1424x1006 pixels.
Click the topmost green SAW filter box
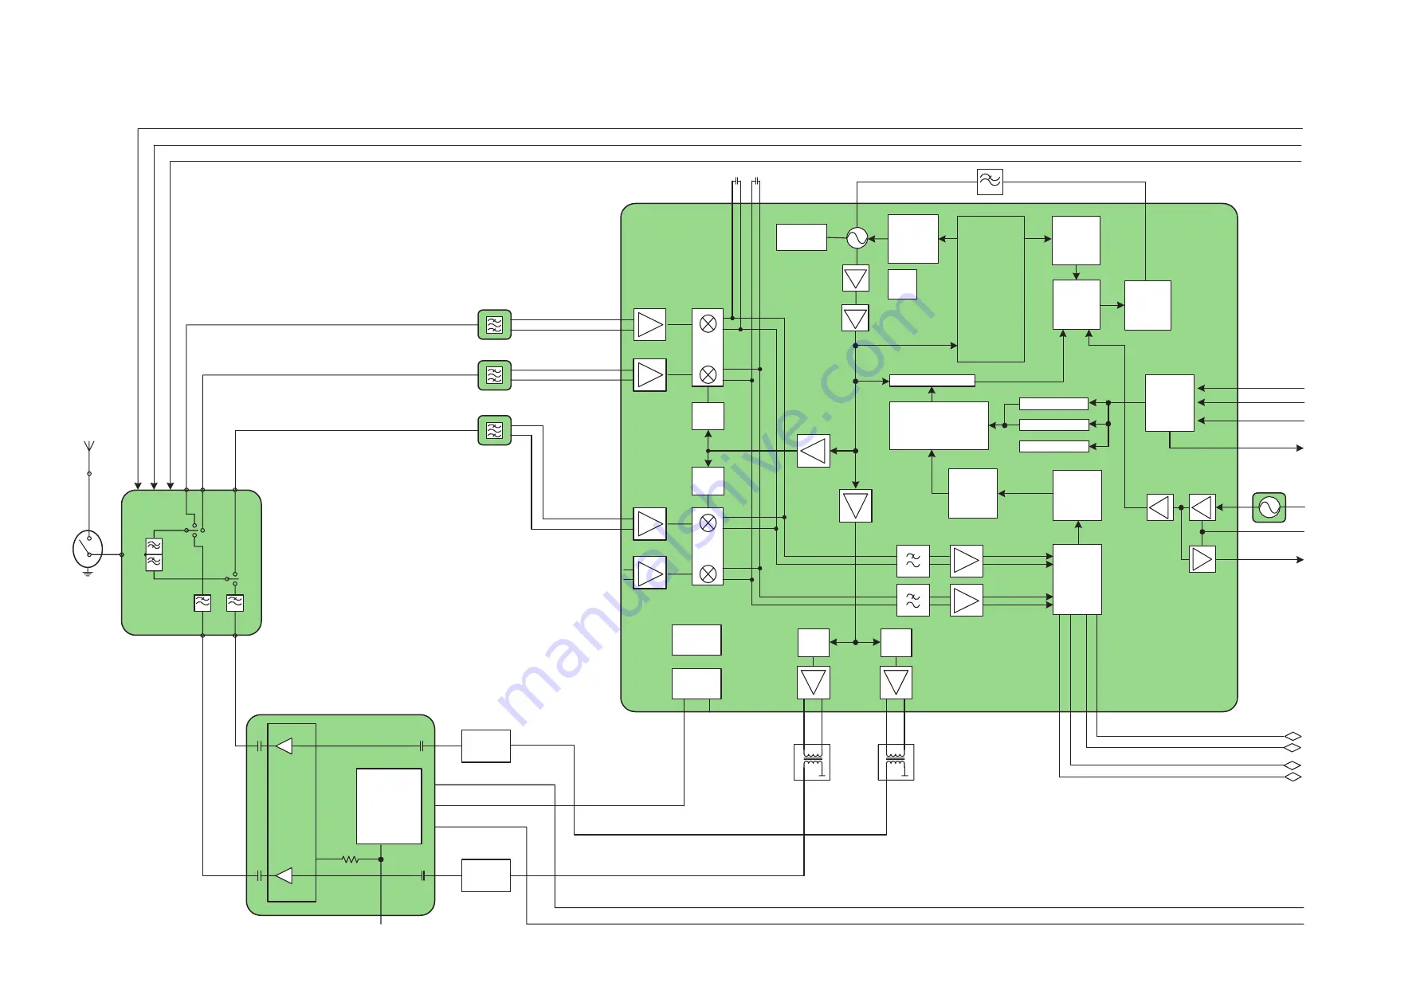[494, 325]
